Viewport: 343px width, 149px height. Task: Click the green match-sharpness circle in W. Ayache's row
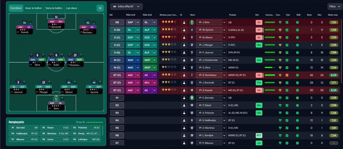pos(297,30)
